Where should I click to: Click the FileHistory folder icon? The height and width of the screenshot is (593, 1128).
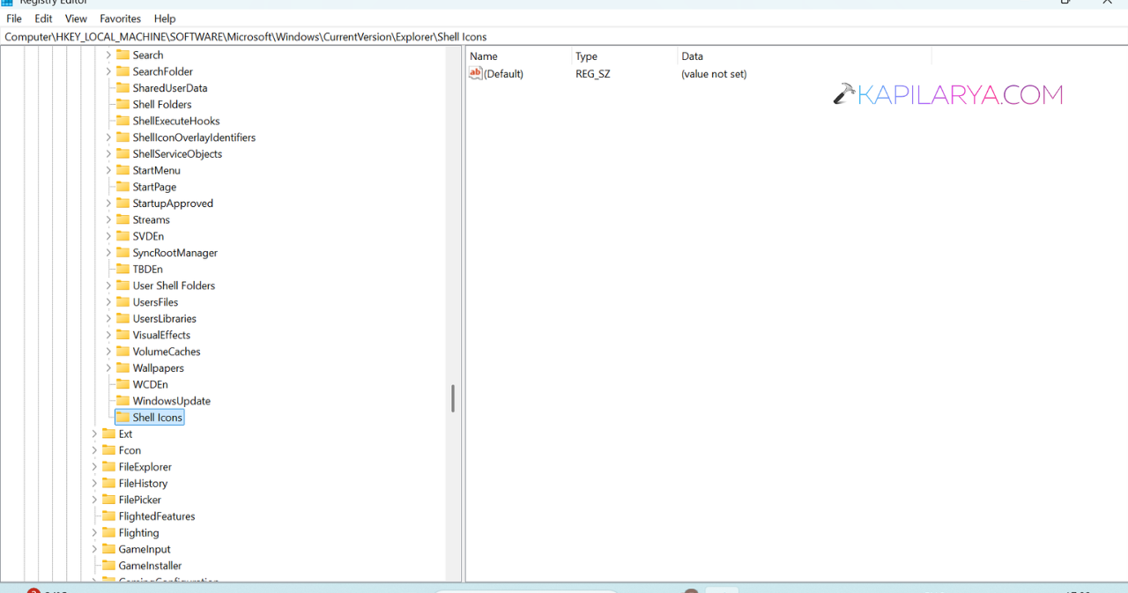tap(109, 483)
